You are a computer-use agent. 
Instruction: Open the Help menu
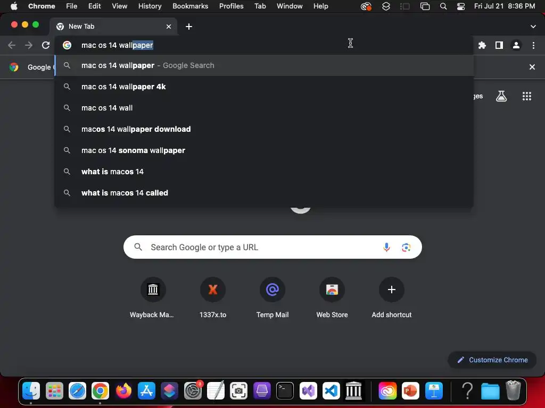(x=320, y=6)
